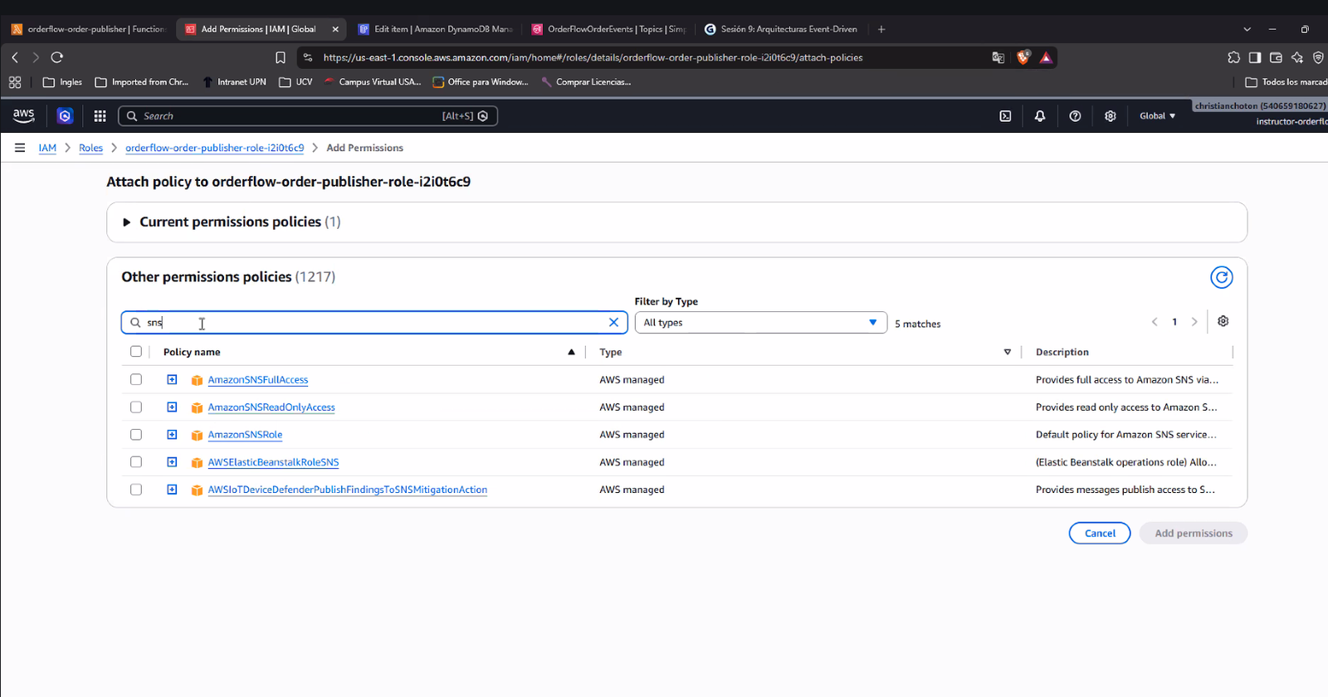Click the Cancel button
This screenshot has width=1328, height=697.
click(1100, 534)
